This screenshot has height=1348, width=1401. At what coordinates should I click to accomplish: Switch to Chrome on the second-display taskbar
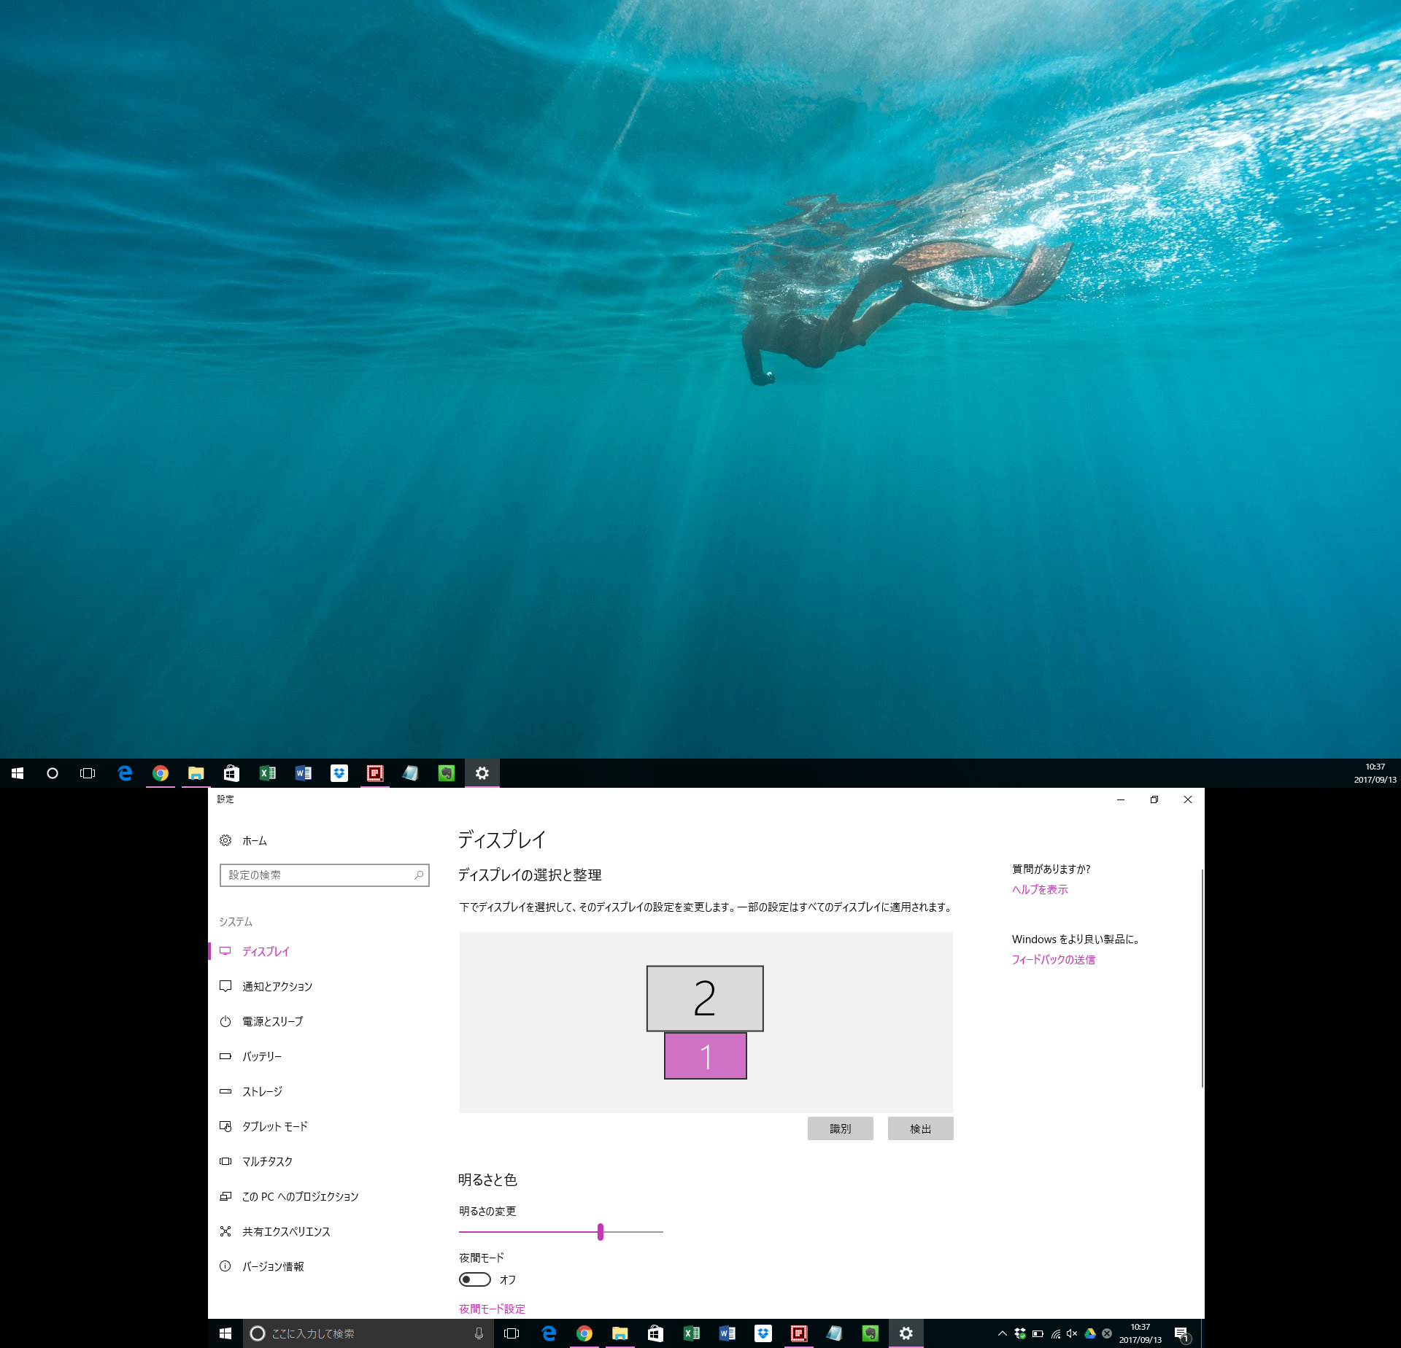pyautogui.click(x=161, y=773)
